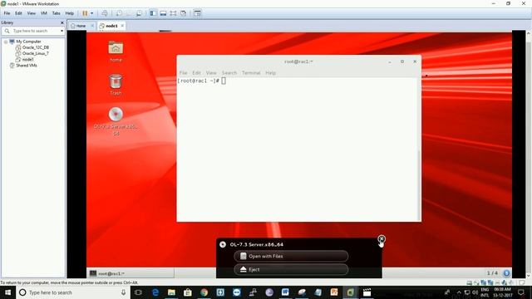Open the Windows Start menu
This screenshot has height=299, width=532.
pyautogui.click(x=7, y=292)
